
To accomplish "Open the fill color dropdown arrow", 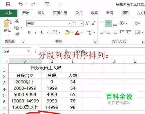I will coord(72,32).
